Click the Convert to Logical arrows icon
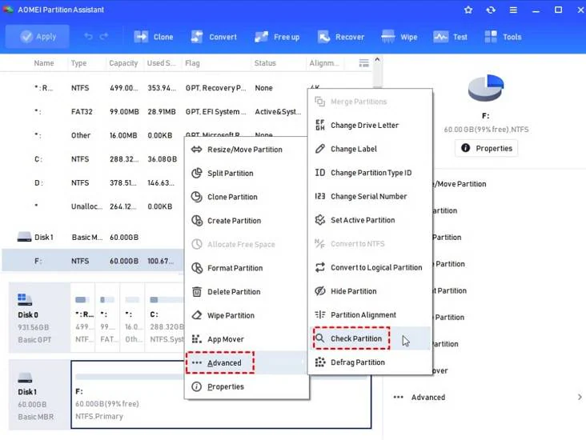 click(x=320, y=267)
